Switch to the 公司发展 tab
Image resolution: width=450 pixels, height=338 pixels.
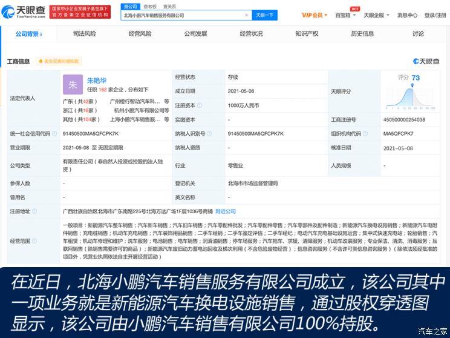(196, 34)
